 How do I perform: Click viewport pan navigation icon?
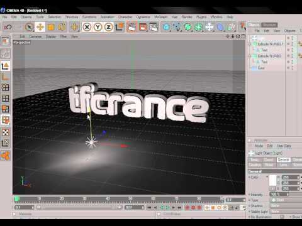pos(228,36)
